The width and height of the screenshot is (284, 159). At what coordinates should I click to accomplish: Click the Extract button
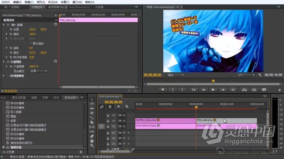point(254,90)
